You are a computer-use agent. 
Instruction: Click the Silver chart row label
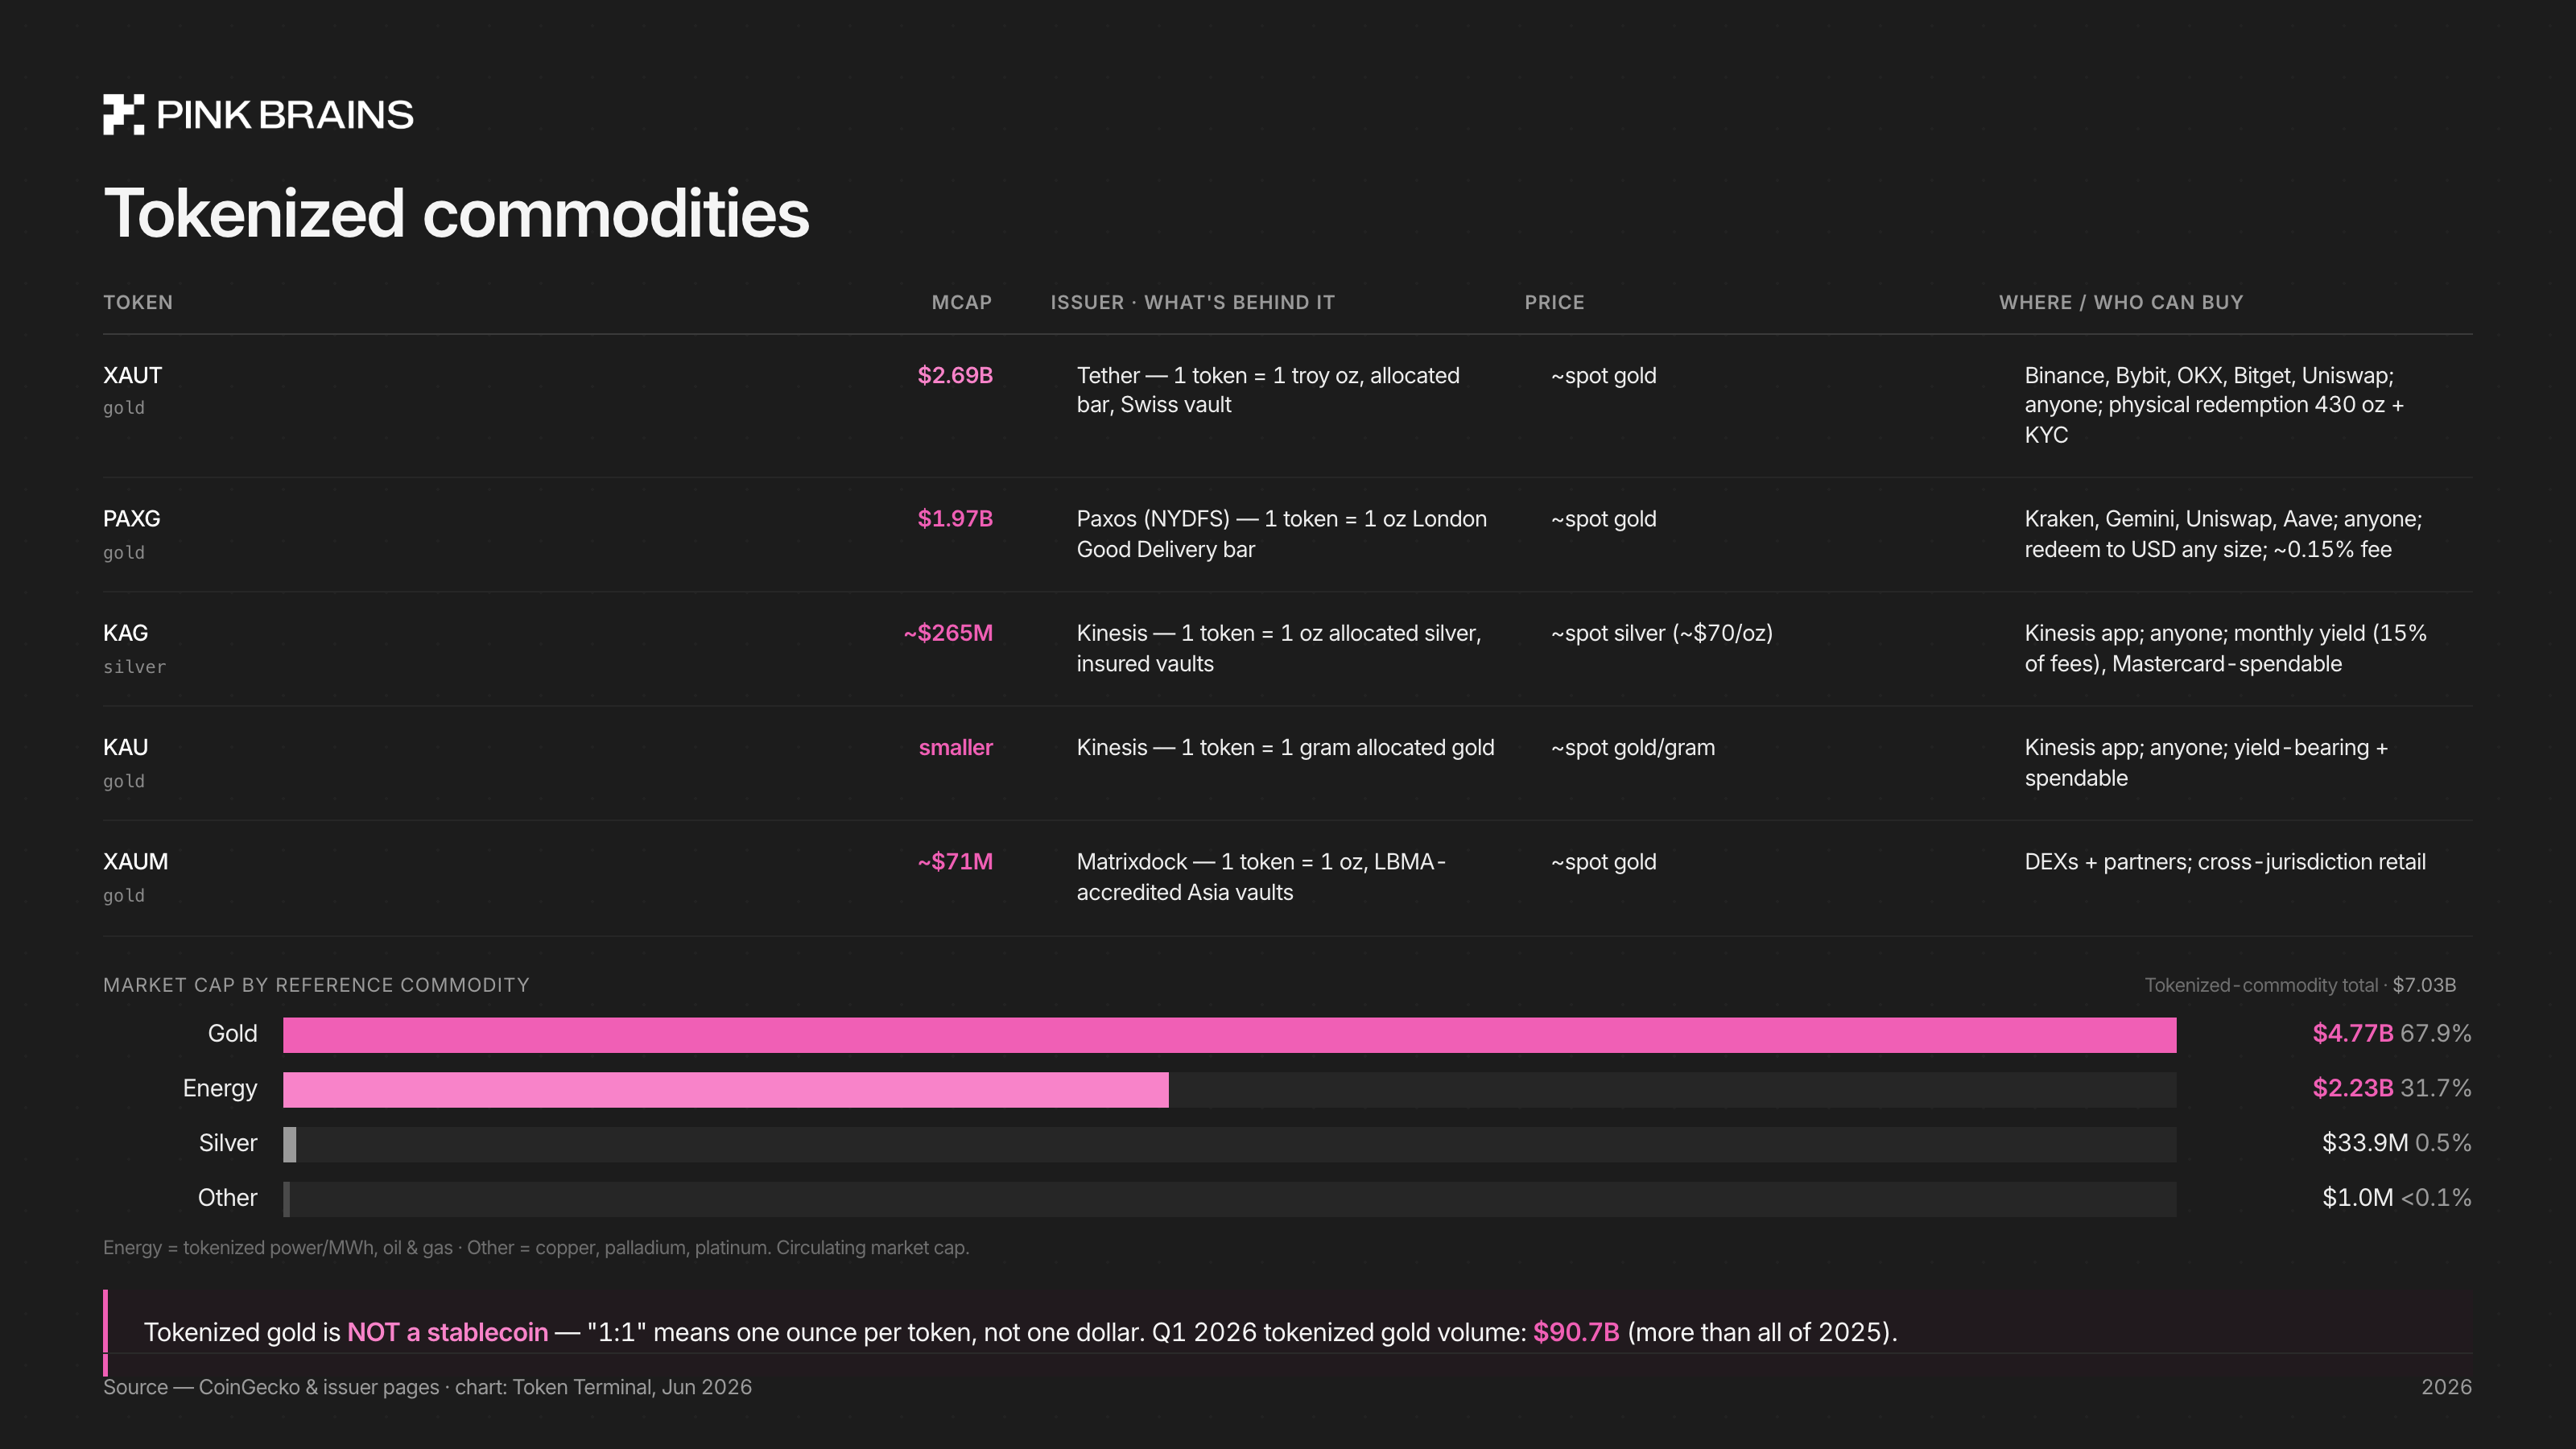point(228,1143)
